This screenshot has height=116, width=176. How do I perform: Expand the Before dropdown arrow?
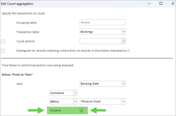point(75,101)
